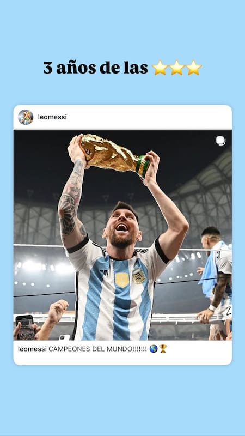
Task: Open bold leomessi name in caption
Action: 32,349
